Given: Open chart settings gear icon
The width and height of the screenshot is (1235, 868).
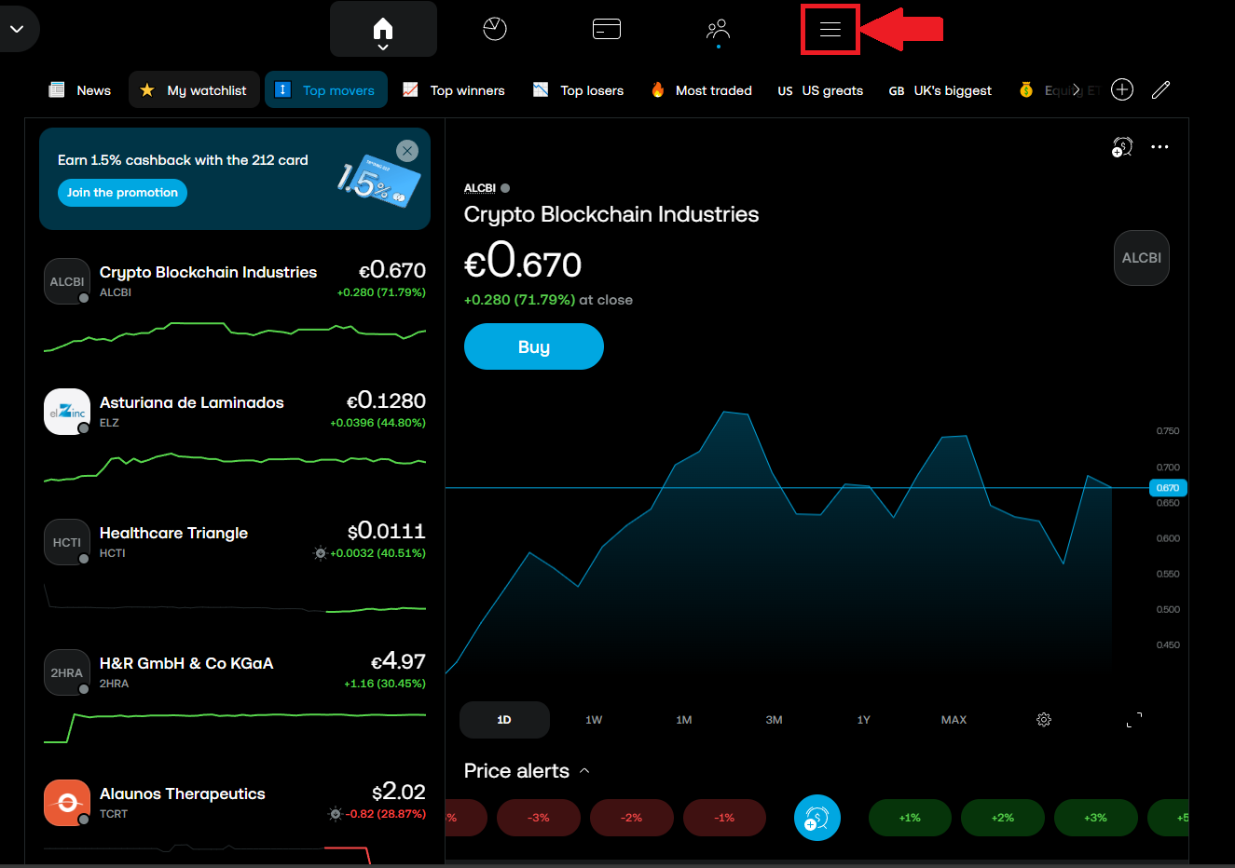Looking at the screenshot, I should pos(1044,720).
